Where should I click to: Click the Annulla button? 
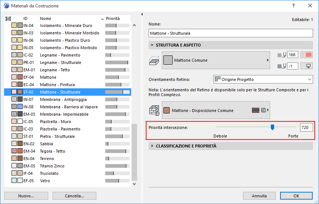coord(259,196)
